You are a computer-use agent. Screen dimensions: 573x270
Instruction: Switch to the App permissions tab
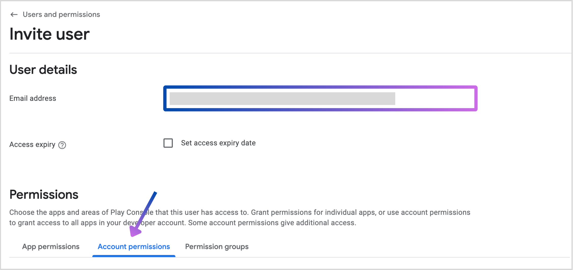point(51,247)
